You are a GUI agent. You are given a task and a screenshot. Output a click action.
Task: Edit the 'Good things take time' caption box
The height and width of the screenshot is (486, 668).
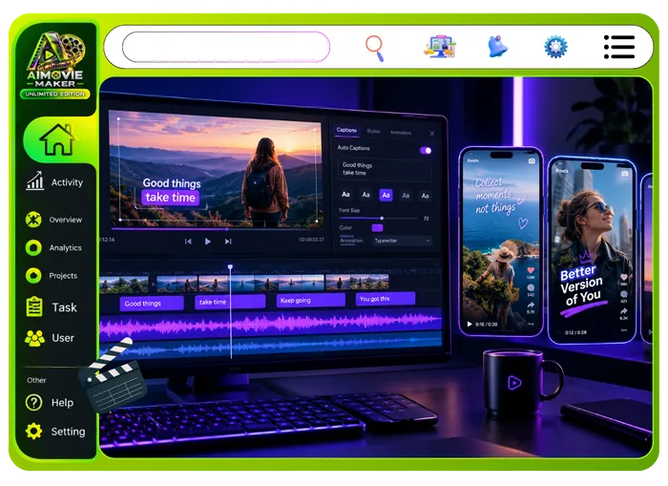pos(385,169)
